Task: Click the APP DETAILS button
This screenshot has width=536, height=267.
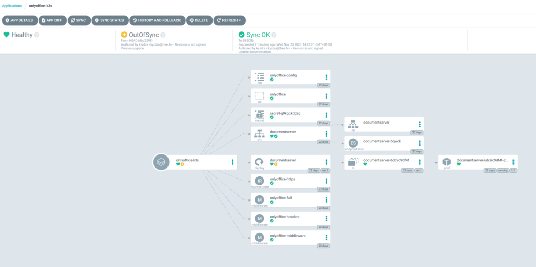Action: coord(20,20)
